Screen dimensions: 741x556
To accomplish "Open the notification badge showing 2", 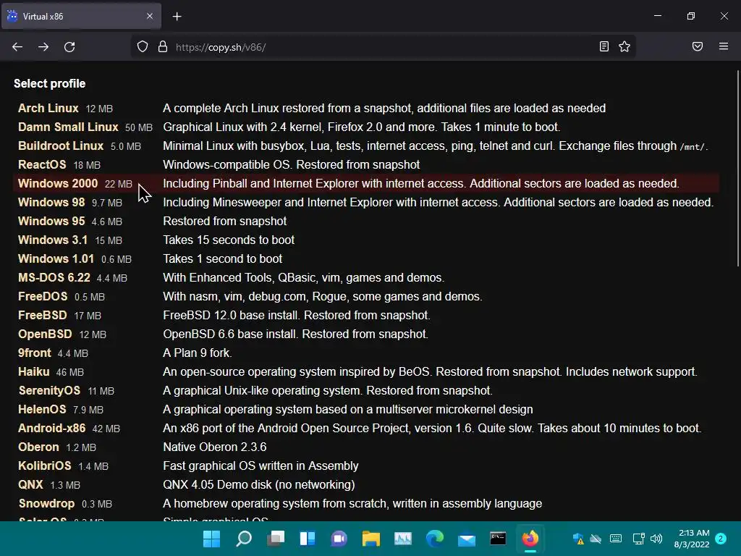I will pos(721,539).
